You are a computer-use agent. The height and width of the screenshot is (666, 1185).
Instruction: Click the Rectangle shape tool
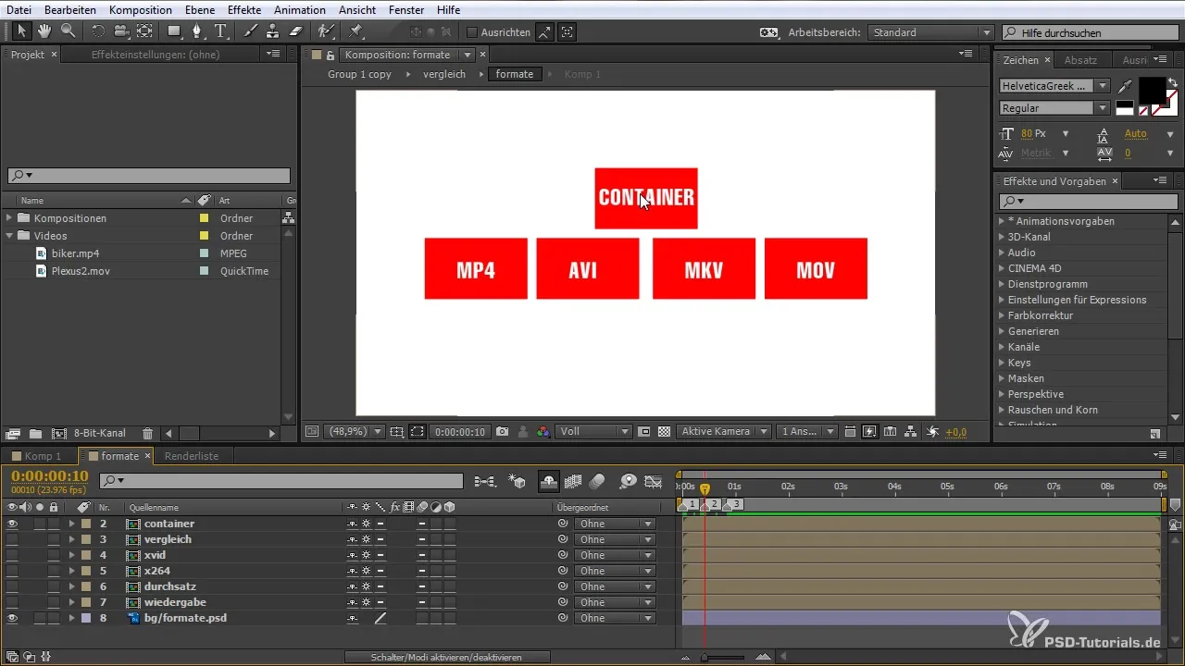click(173, 31)
